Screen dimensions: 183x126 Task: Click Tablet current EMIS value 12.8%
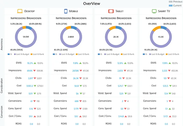pyautogui.click(x=120, y=63)
